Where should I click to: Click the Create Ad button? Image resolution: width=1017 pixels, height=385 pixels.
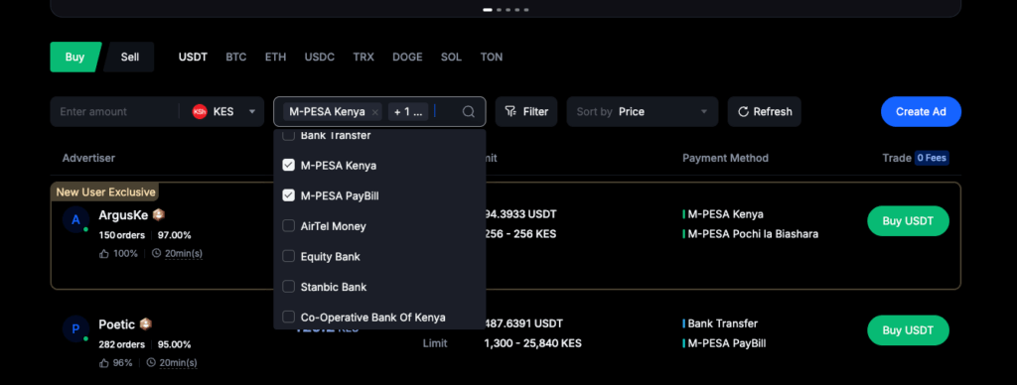pyautogui.click(x=921, y=111)
